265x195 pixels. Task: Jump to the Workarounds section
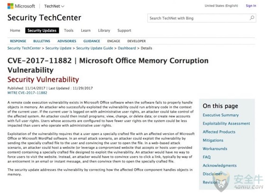(215, 148)
